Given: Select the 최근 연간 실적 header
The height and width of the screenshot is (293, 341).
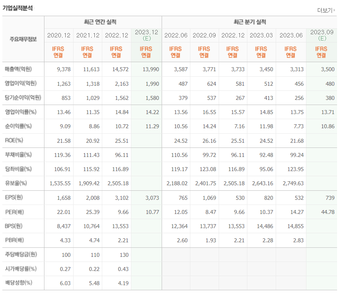Looking at the screenshot, I should (x=100, y=22).
